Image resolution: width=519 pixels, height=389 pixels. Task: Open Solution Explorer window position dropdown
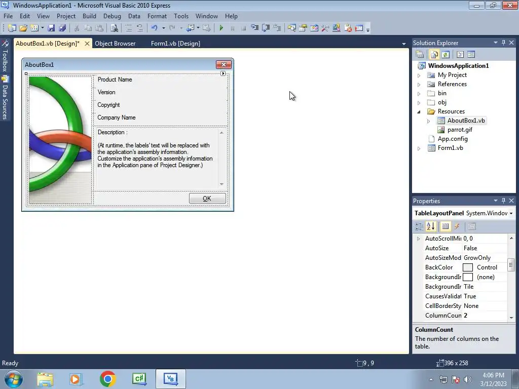coord(496,43)
